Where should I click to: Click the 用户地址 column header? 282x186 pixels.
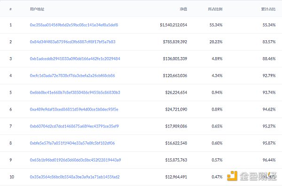coord(37,9)
